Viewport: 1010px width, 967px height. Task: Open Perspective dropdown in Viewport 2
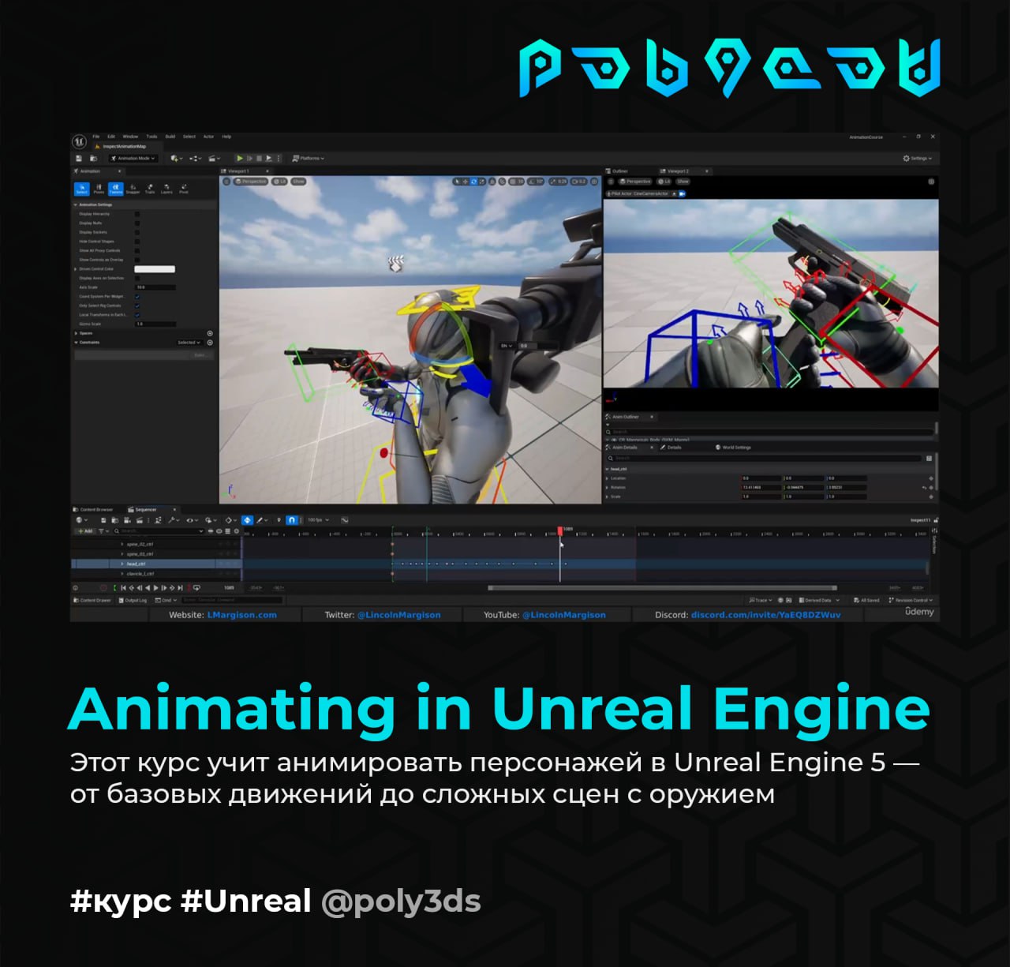click(x=635, y=182)
